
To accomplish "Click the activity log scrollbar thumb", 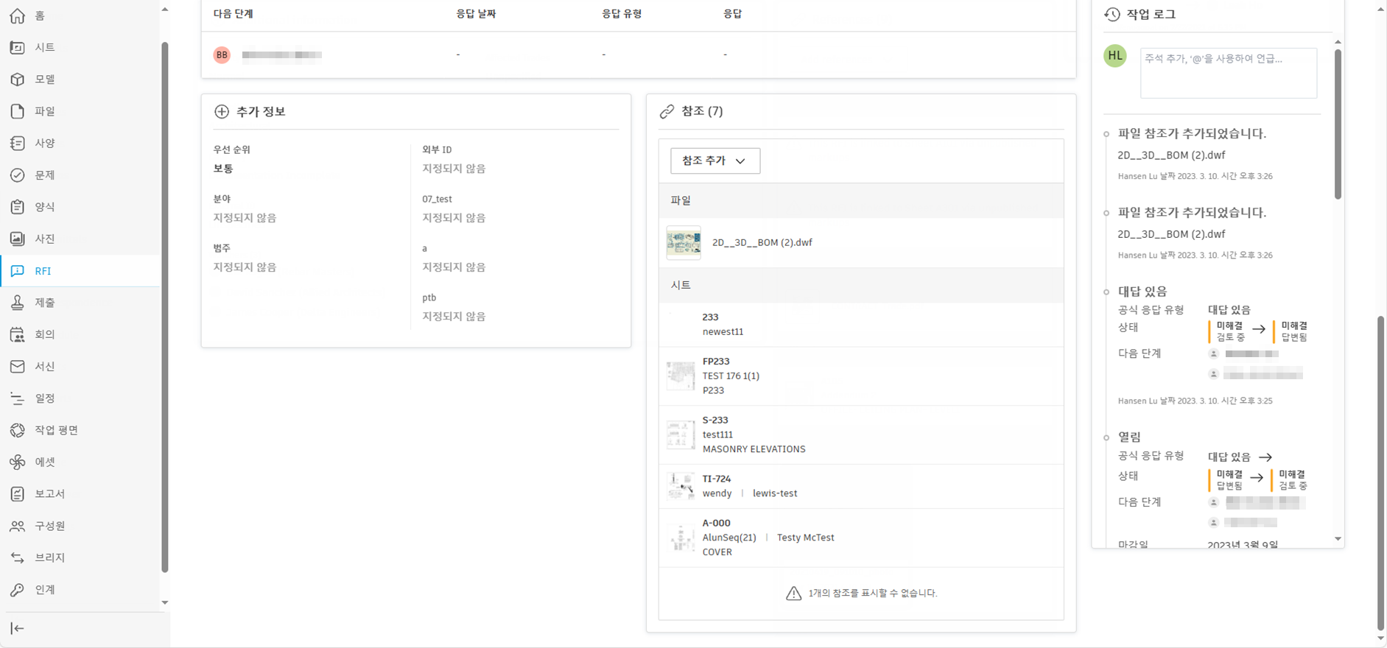I will [x=1338, y=124].
